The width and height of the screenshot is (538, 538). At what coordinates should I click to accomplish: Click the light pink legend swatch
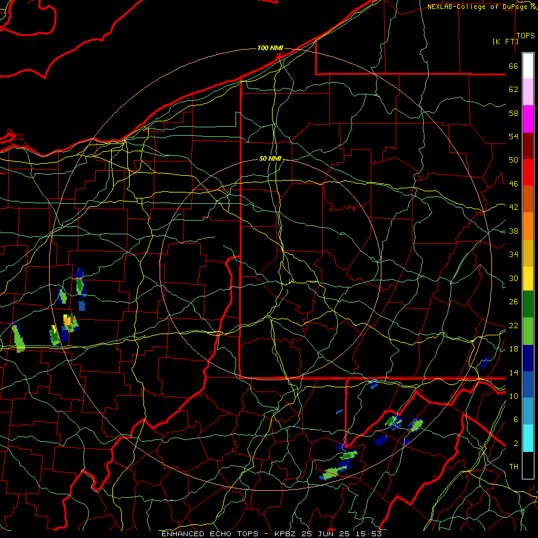coord(528,92)
